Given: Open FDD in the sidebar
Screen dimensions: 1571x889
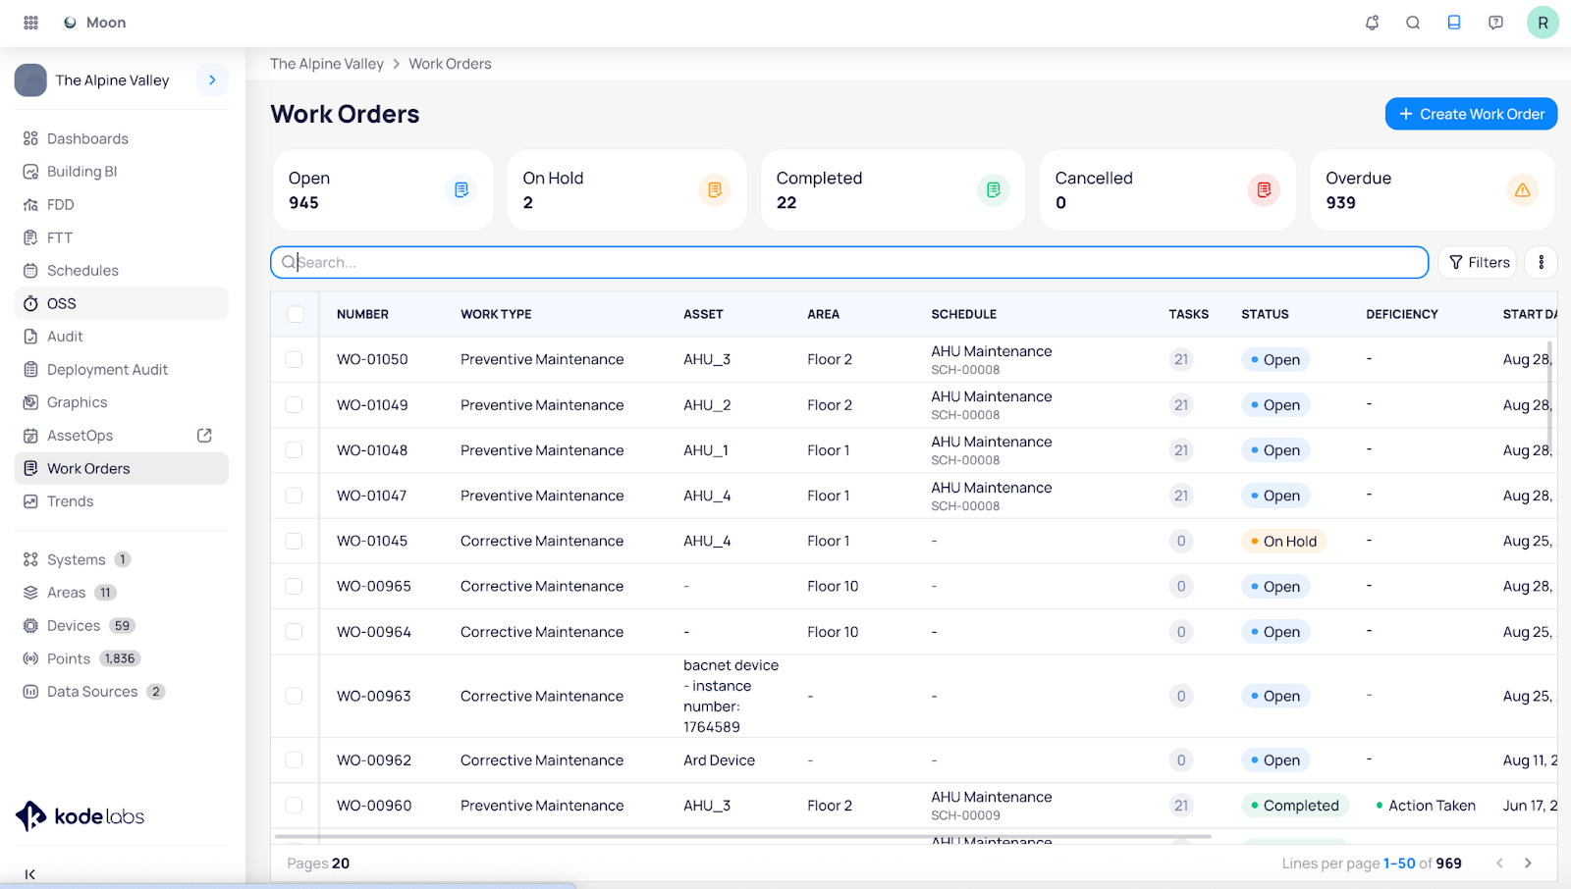Looking at the screenshot, I should pos(122,205).
